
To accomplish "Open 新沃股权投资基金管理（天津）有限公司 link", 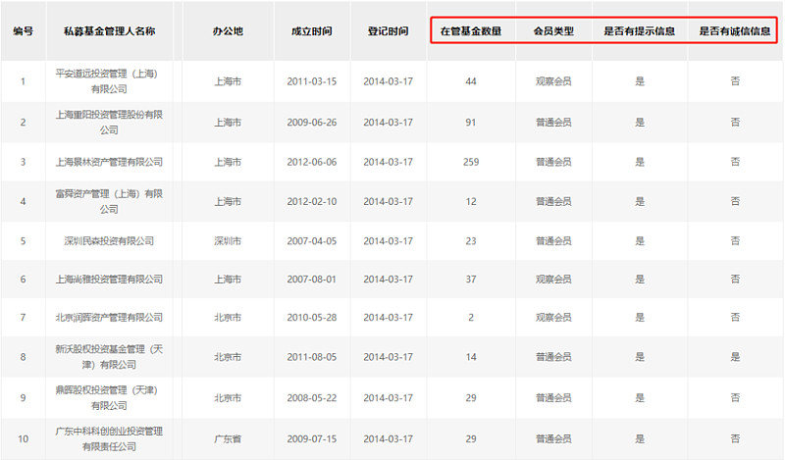I will [x=109, y=356].
